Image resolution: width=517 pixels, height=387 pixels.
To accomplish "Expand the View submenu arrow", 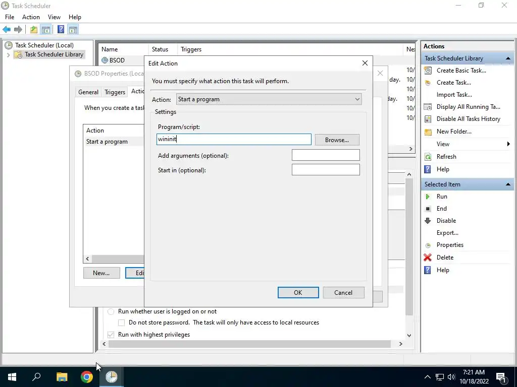I will 508,144.
